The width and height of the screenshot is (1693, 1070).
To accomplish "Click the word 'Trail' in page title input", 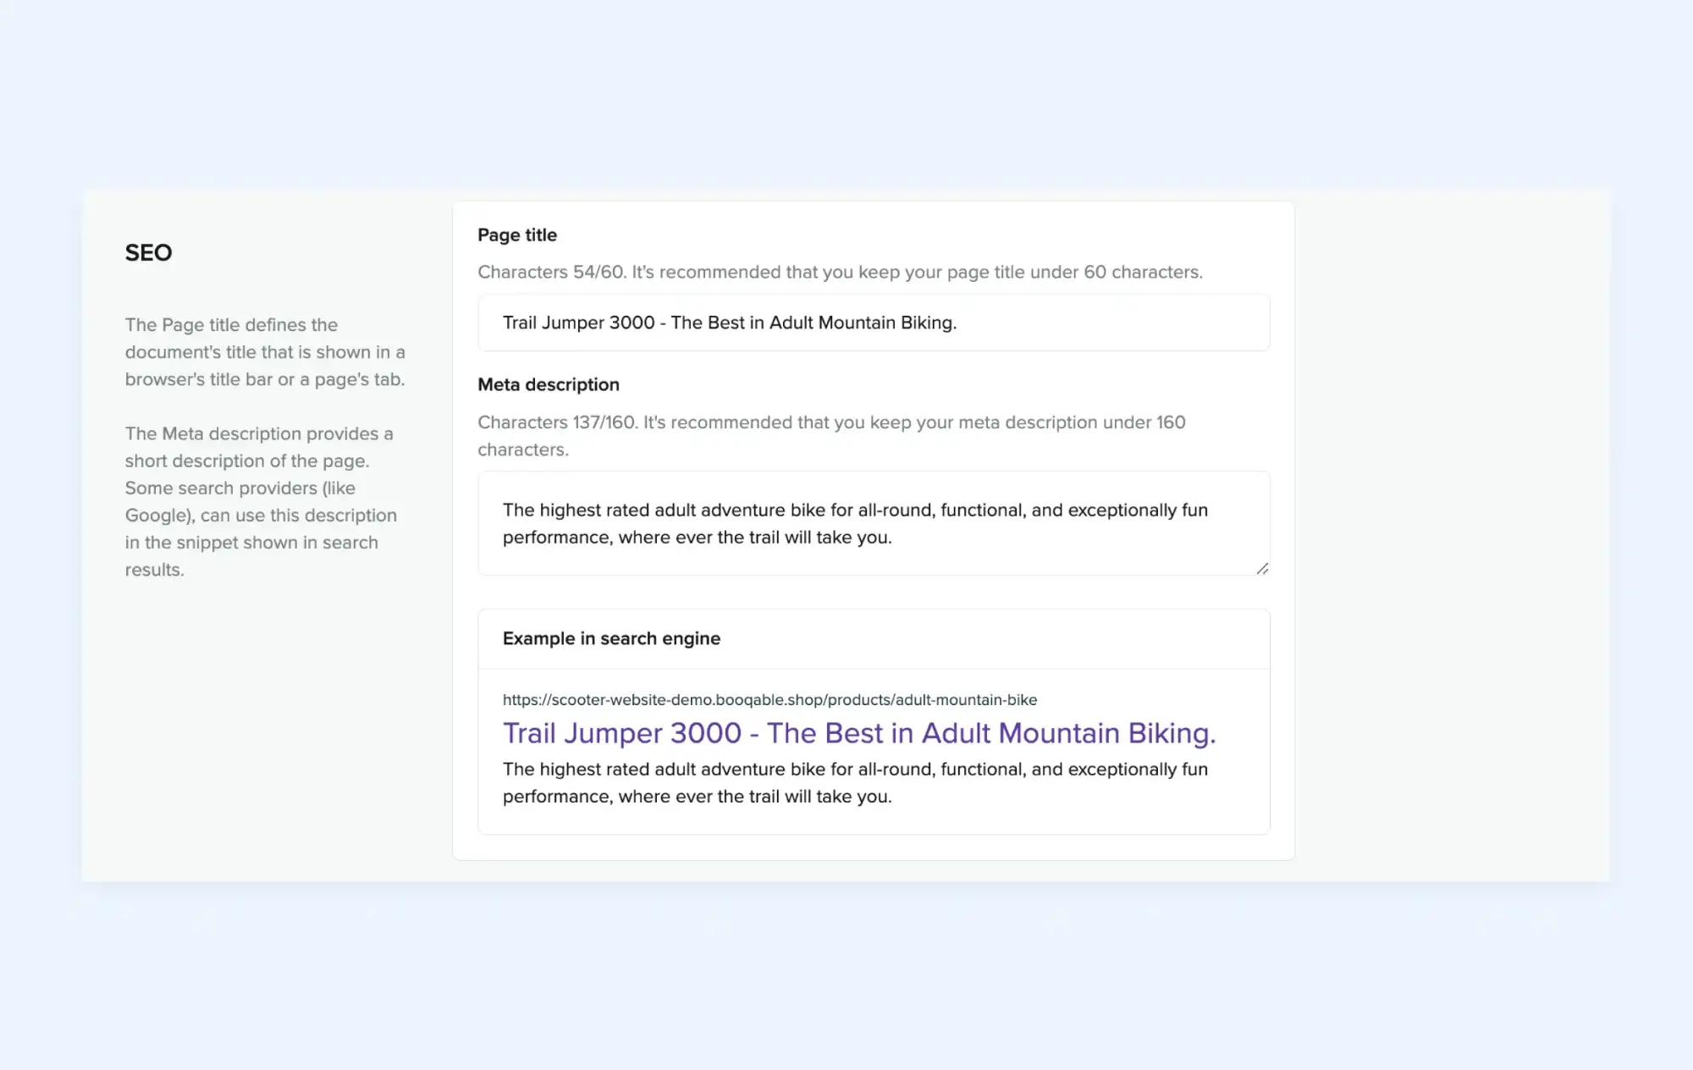I will (520, 323).
